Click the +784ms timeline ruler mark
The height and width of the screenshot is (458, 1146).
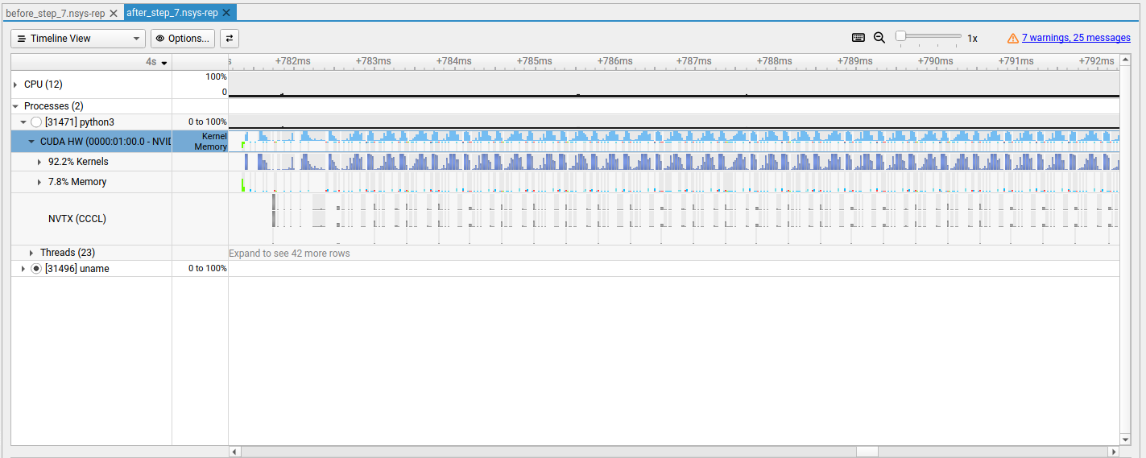pos(453,61)
